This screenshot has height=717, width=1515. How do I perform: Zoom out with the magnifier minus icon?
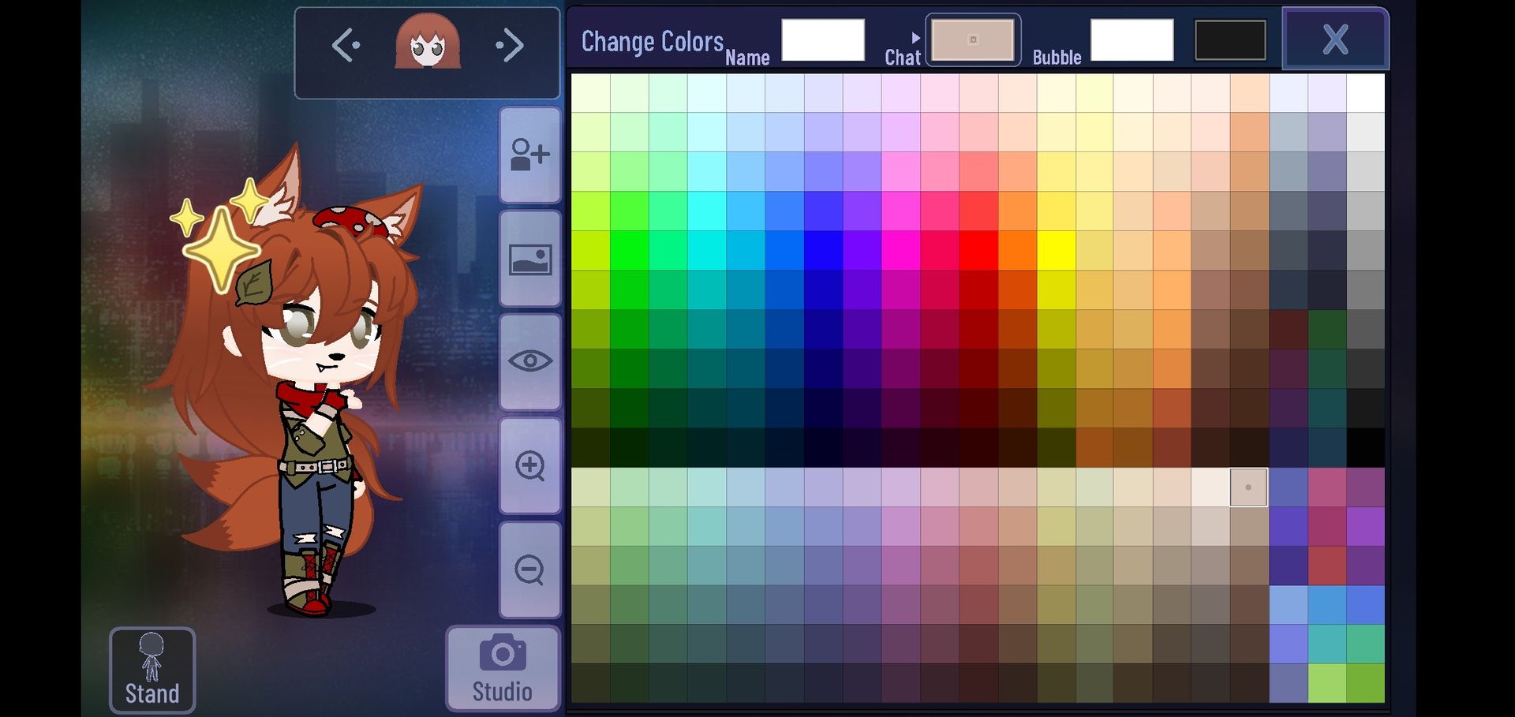point(530,569)
